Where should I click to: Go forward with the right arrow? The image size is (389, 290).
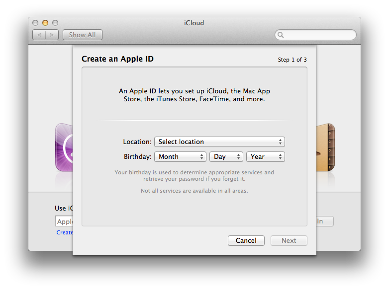pos(52,35)
